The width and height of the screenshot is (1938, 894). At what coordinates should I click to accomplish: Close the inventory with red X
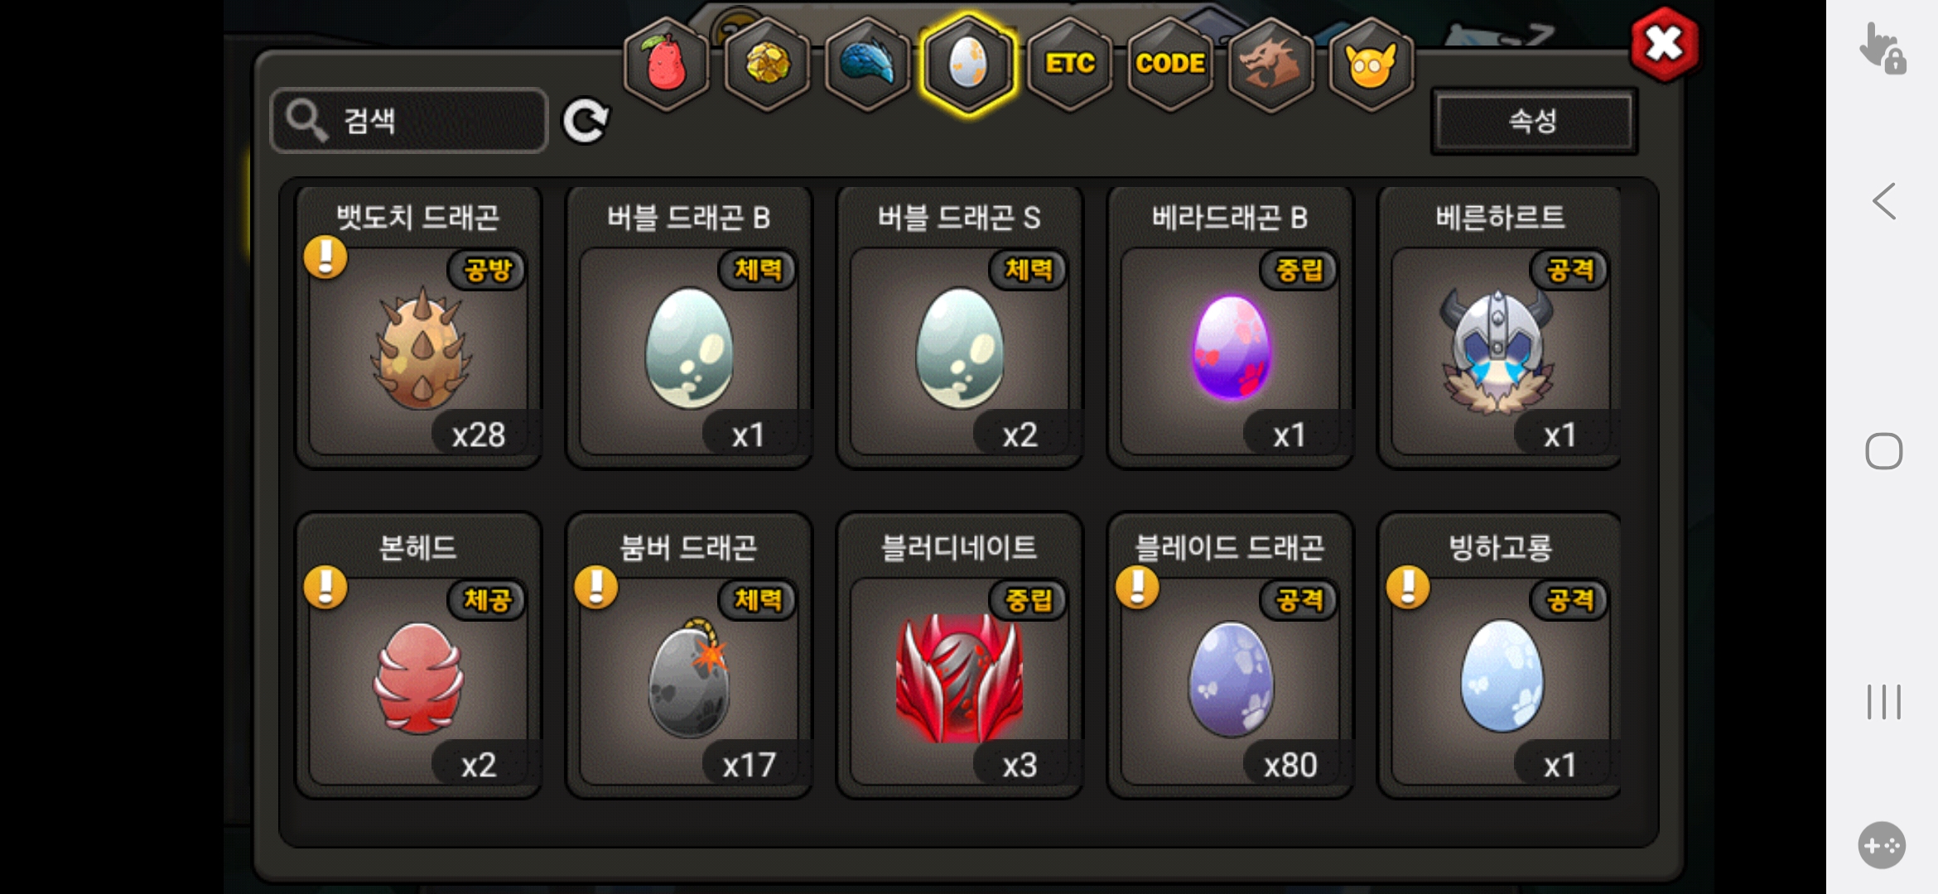click(1664, 44)
